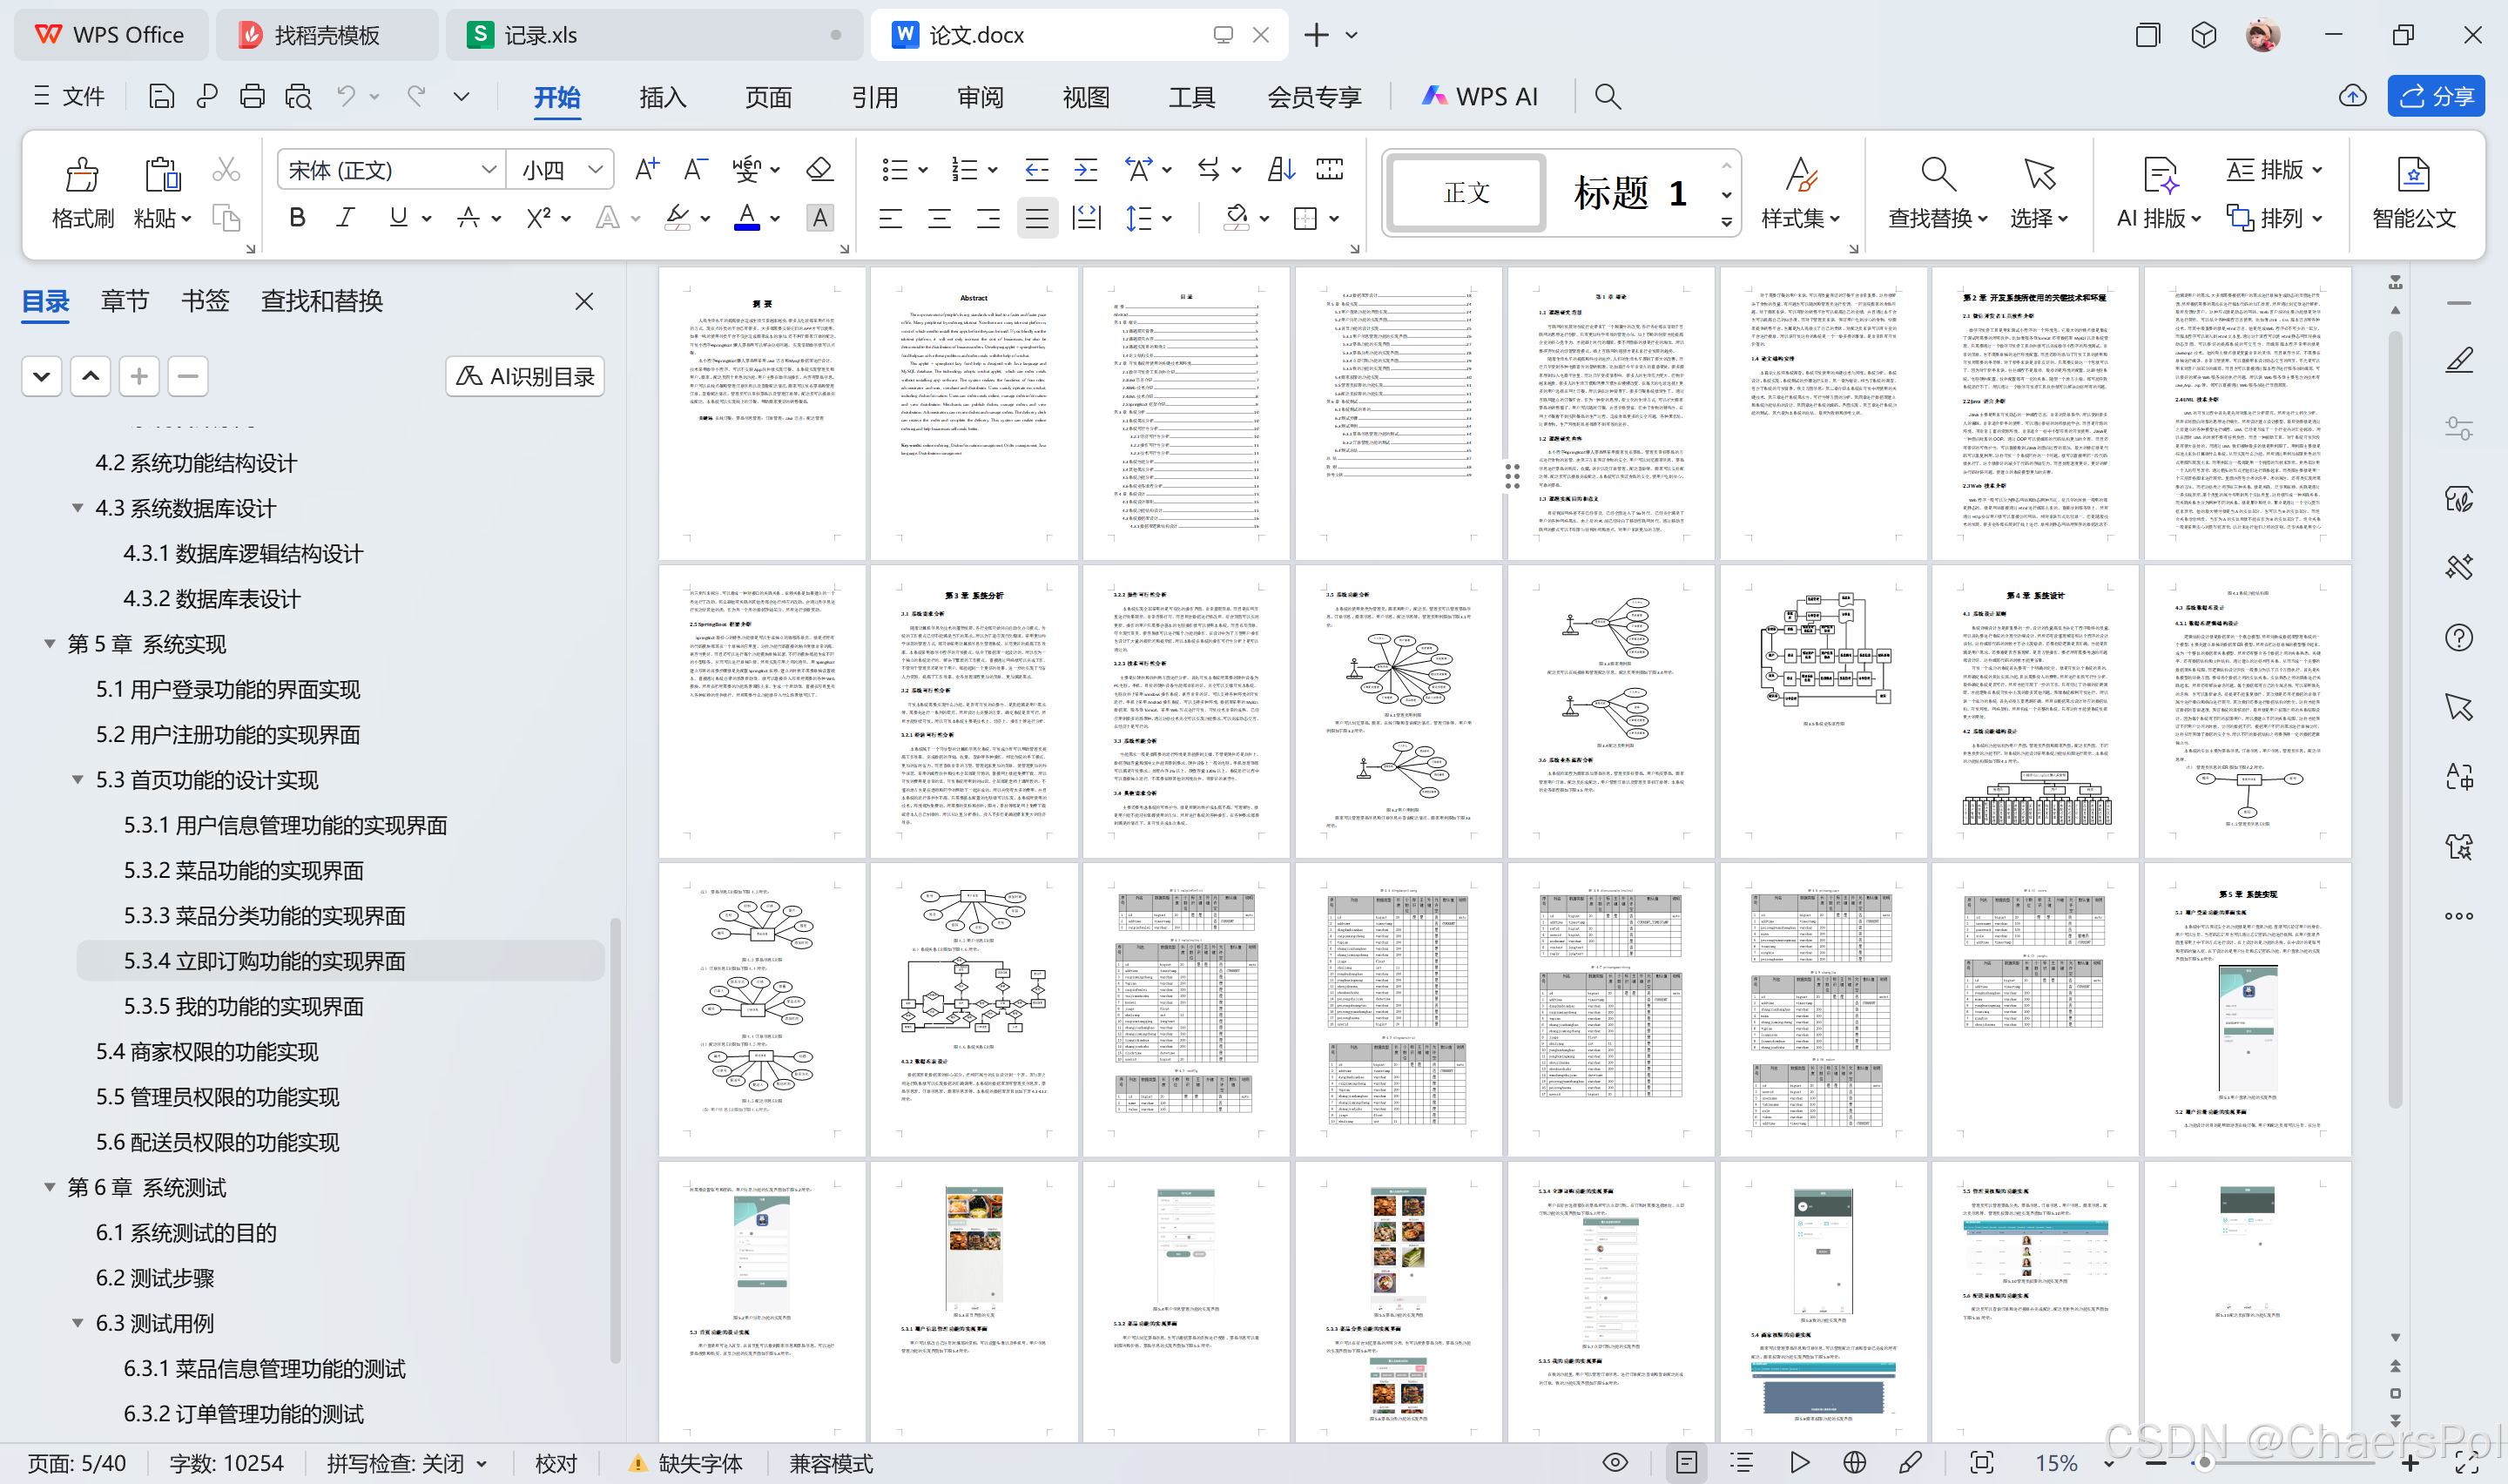Open Find and Replace magnifier tool
Image resolution: width=2508 pixels, height=1484 pixels.
pyautogui.click(x=1938, y=176)
